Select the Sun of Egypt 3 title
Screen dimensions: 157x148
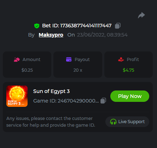[51, 91]
